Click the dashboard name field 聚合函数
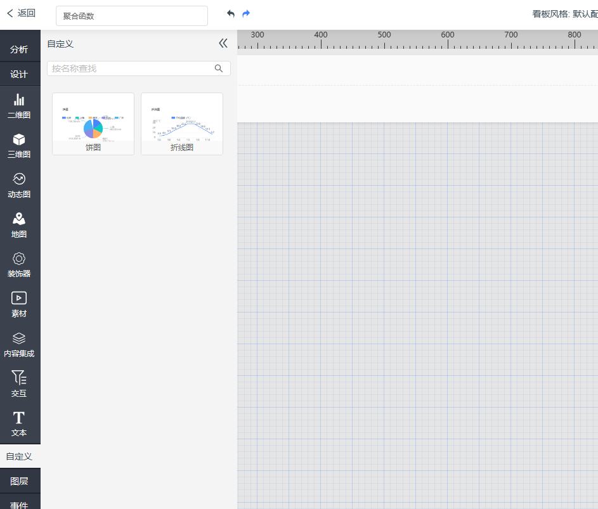 point(132,16)
